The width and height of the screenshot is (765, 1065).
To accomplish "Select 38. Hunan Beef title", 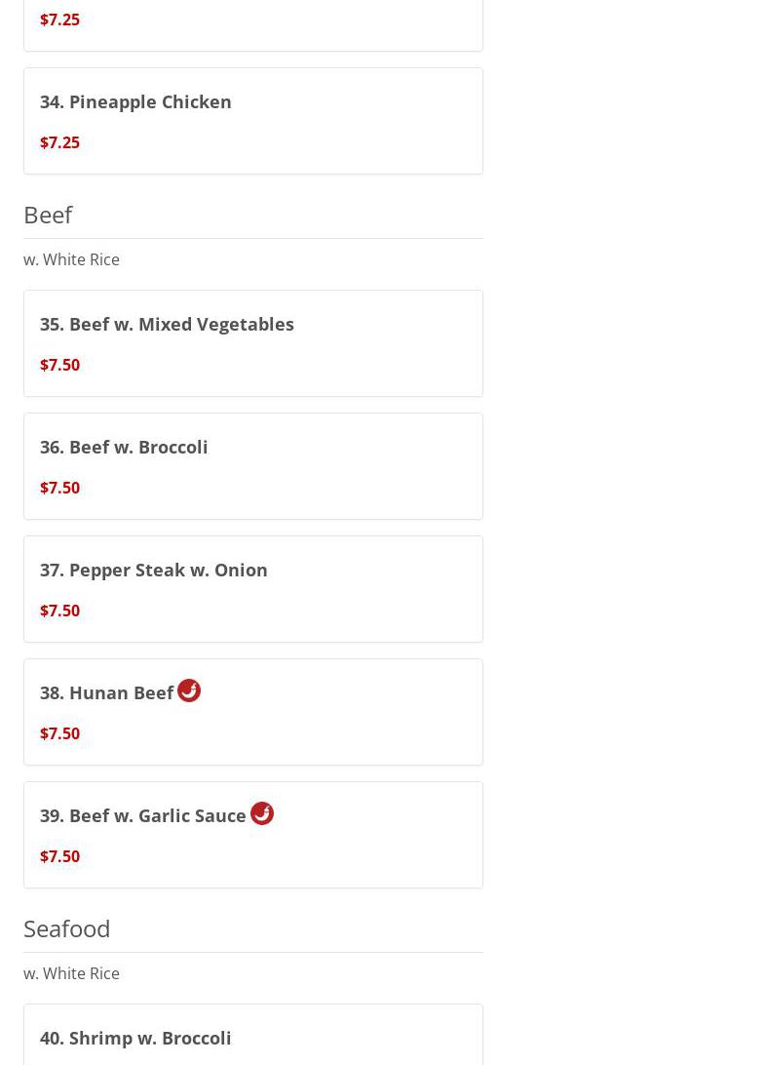I will click(x=106, y=692).
